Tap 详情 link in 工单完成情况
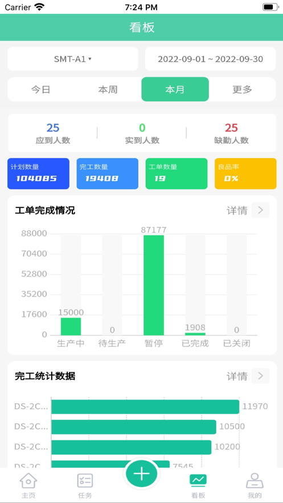This screenshot has width=283, height=503. pyautogui.click(x=237, y=210)
